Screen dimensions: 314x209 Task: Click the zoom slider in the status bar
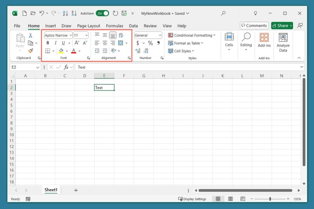270,199
